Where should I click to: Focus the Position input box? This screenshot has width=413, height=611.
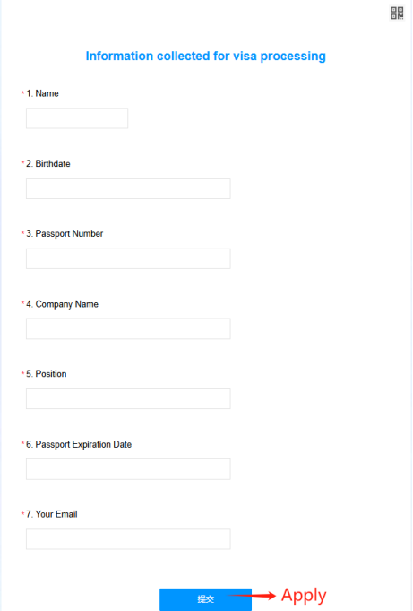[x=128, y=399]
